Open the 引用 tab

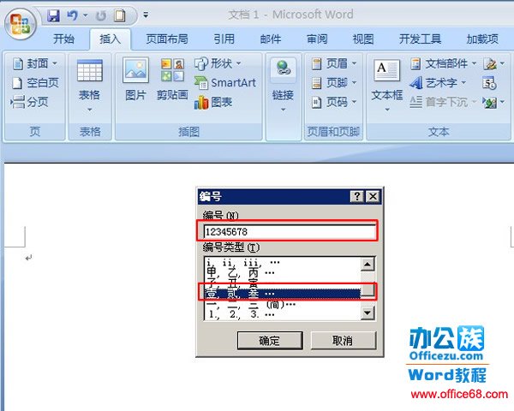pyautogui.click(x=224, y=39)
